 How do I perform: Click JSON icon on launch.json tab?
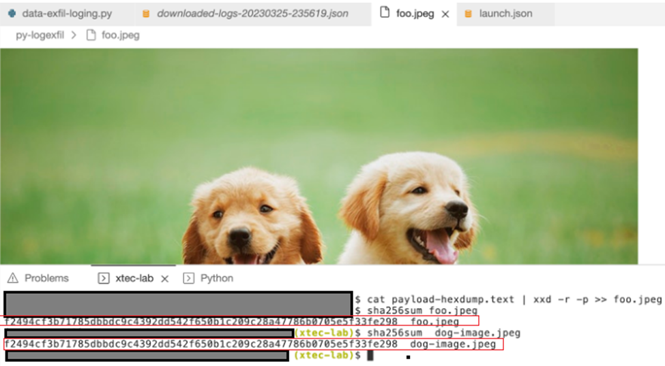pyautogui.click(x=468, y=14)
